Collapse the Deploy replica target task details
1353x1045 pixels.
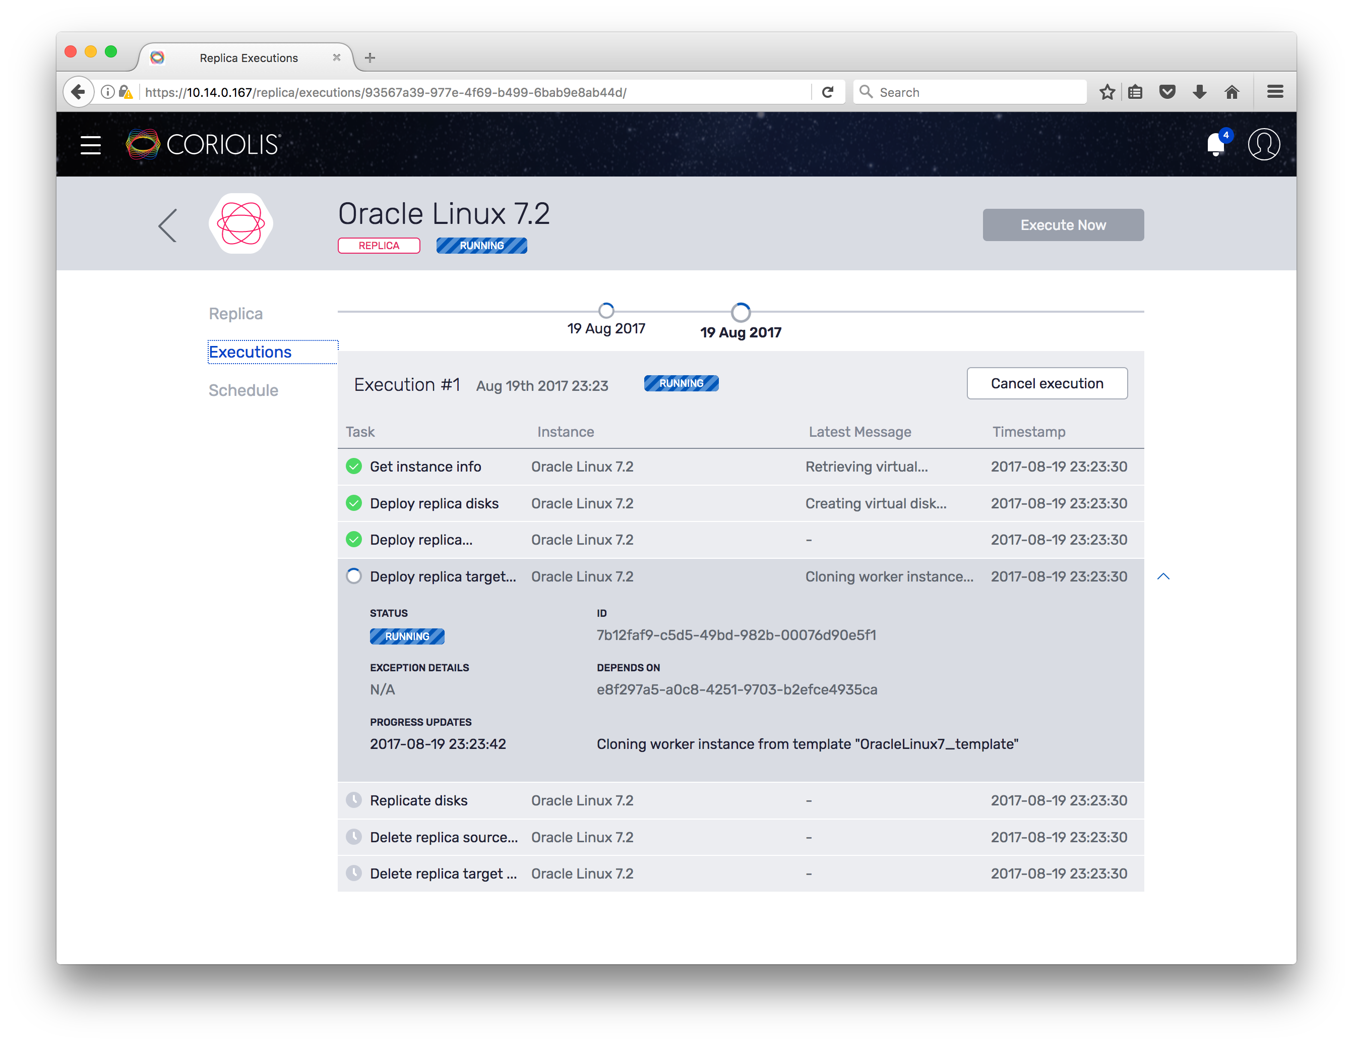1163,576
